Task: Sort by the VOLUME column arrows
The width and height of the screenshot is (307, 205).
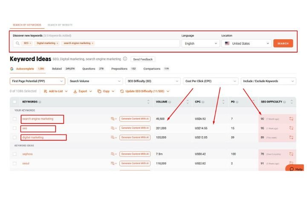Action: click(187, 102)
